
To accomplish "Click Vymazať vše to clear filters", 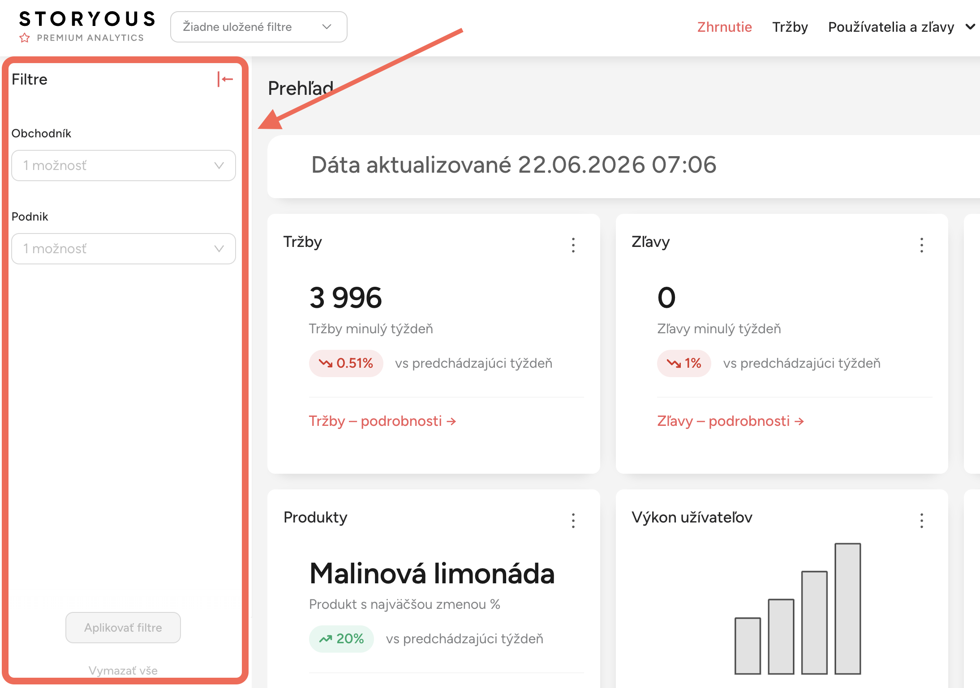I will tap(123, 671).
